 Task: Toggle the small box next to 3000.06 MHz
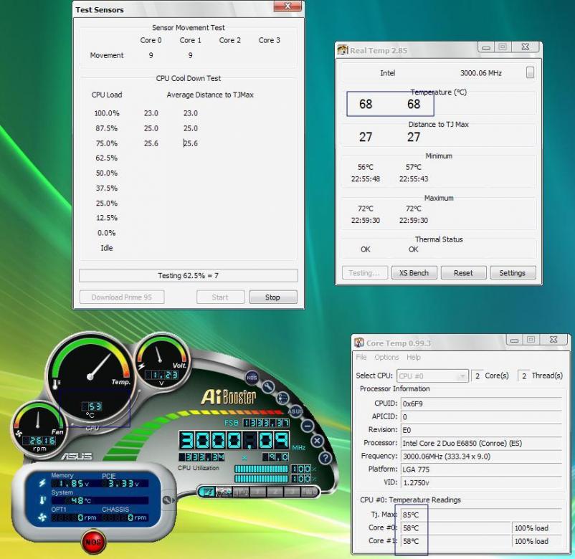coord(530,72)
